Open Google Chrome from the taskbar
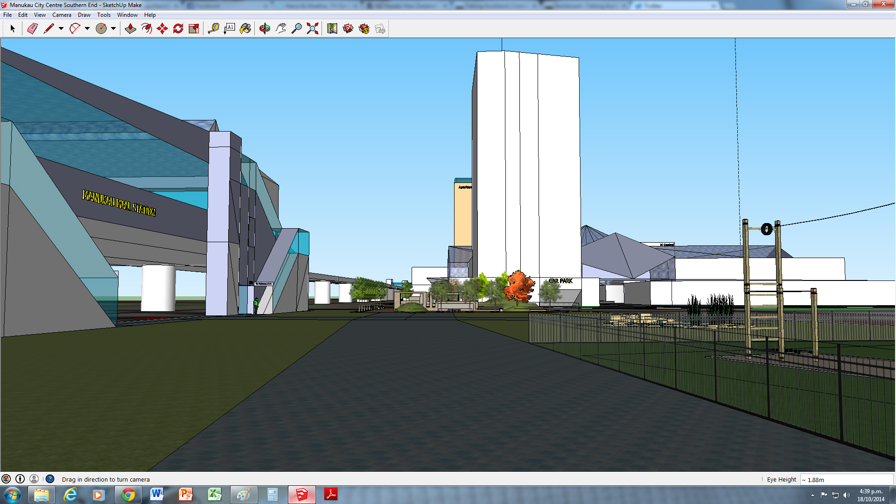 (128, 495)
